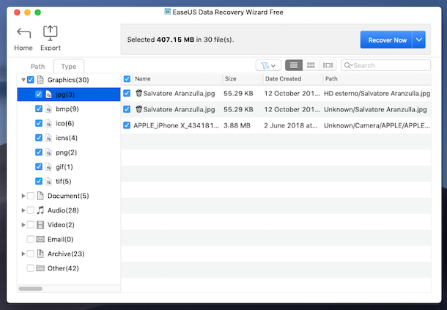The image size is (447, 310).
Task: Uncheck the gif(1) checkbox
Action: (x=39, y=167)
